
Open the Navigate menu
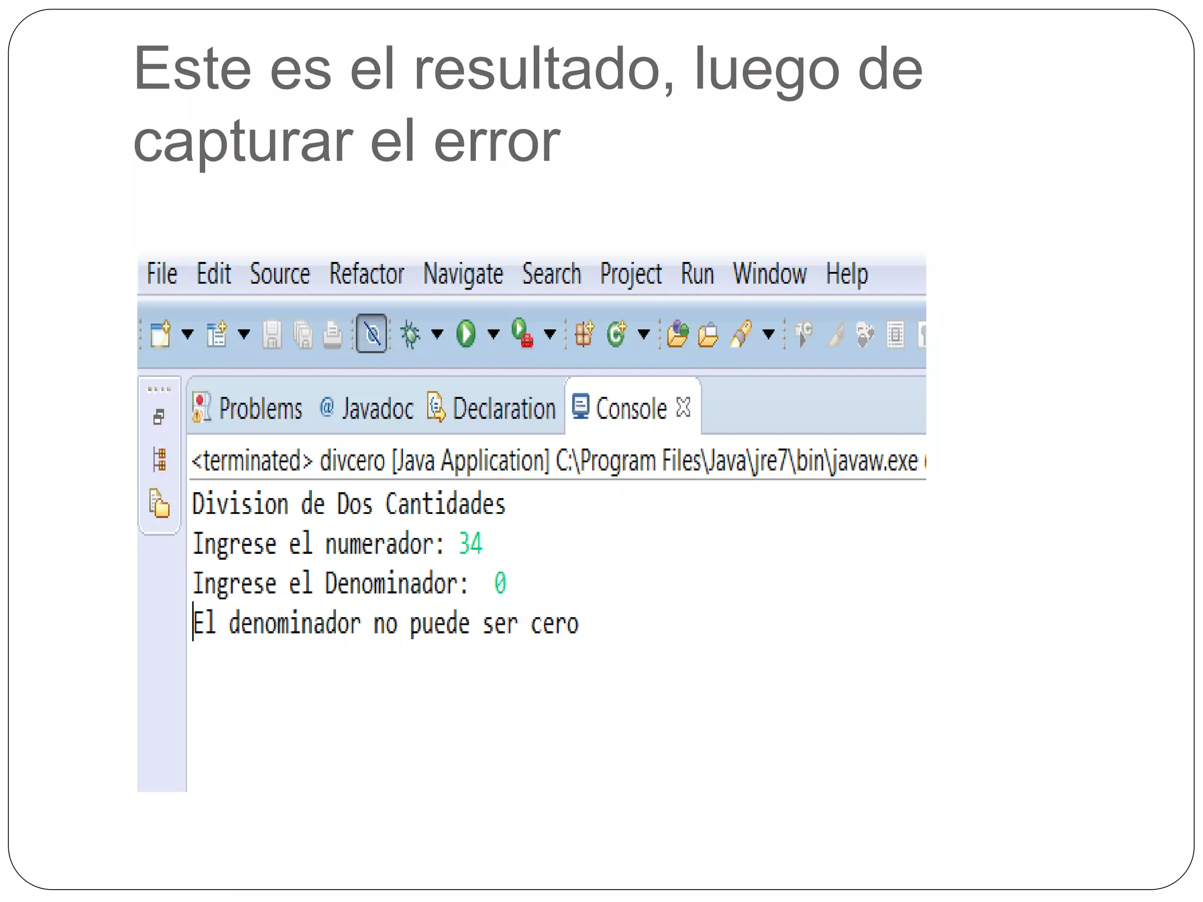point(463,275)
